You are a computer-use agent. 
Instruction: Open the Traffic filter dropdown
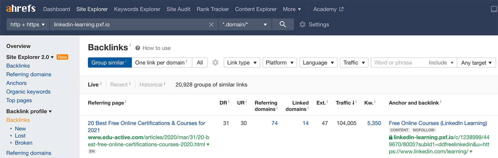point(354,62)
